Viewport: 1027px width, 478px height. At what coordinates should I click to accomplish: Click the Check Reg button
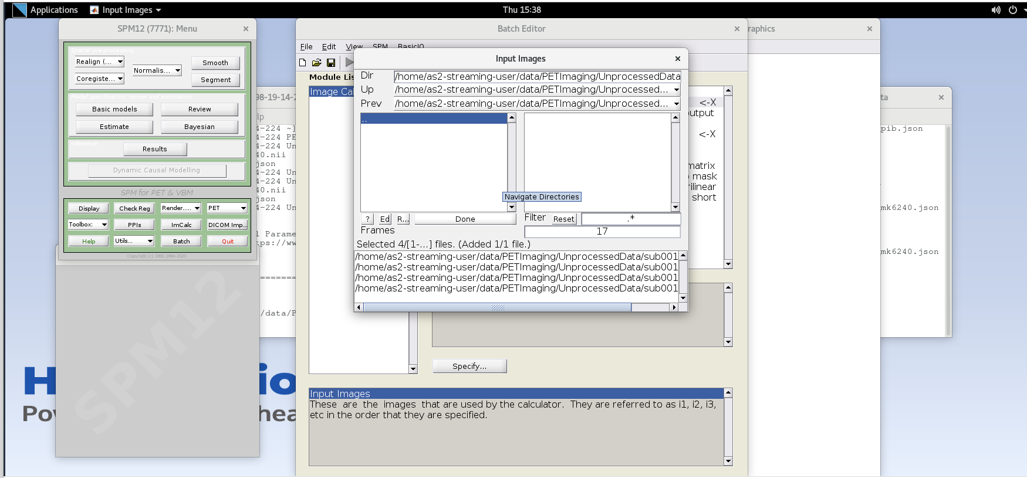pos(134,208)
